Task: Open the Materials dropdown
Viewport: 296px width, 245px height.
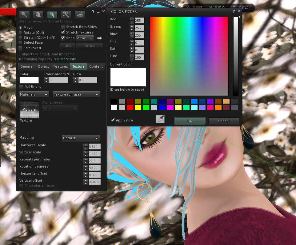Action: [34, 94]
